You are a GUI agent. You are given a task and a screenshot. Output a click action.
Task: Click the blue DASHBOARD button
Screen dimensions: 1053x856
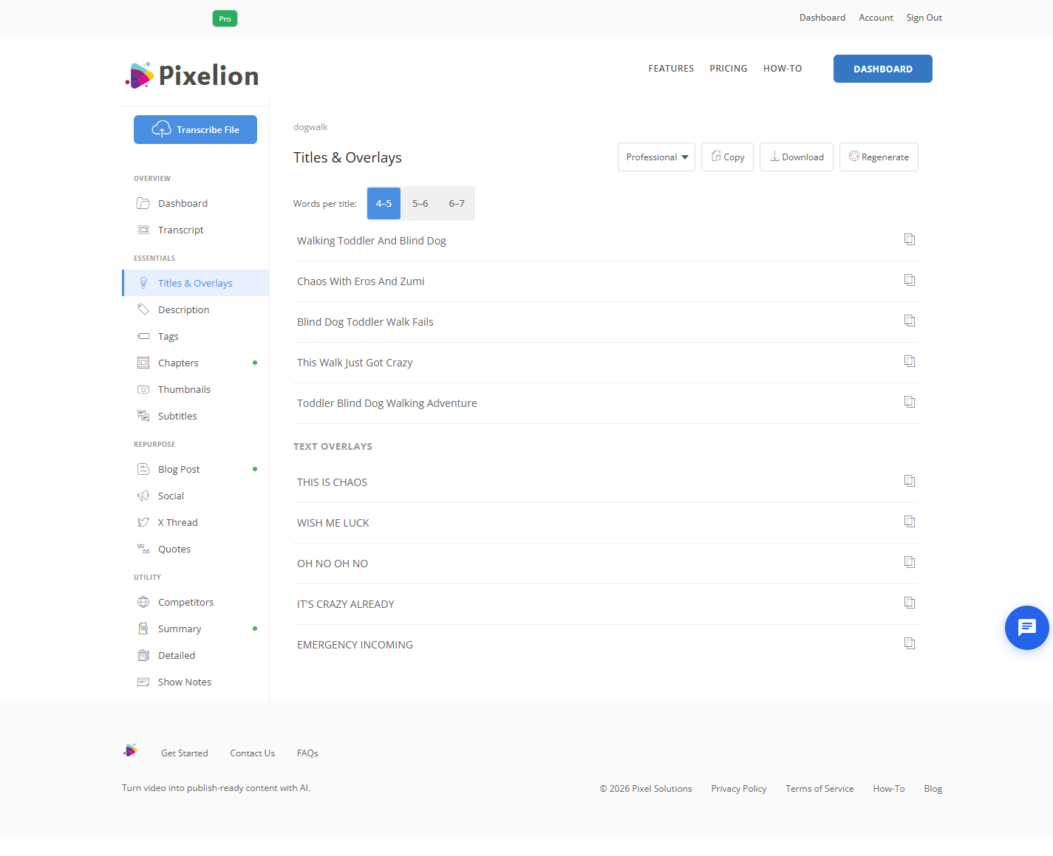883,69
